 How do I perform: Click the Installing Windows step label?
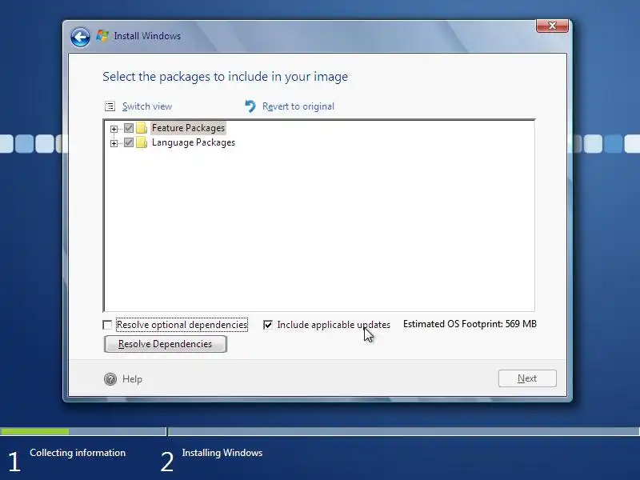pyautogui.click(x=222, y=453)
